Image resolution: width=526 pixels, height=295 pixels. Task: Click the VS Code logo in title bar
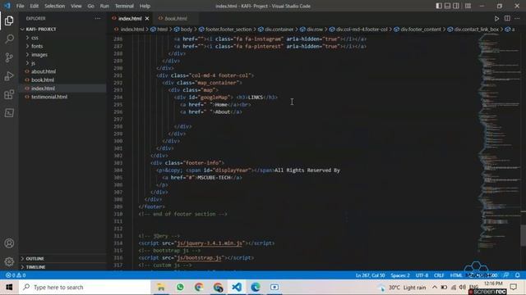(7, 6)
